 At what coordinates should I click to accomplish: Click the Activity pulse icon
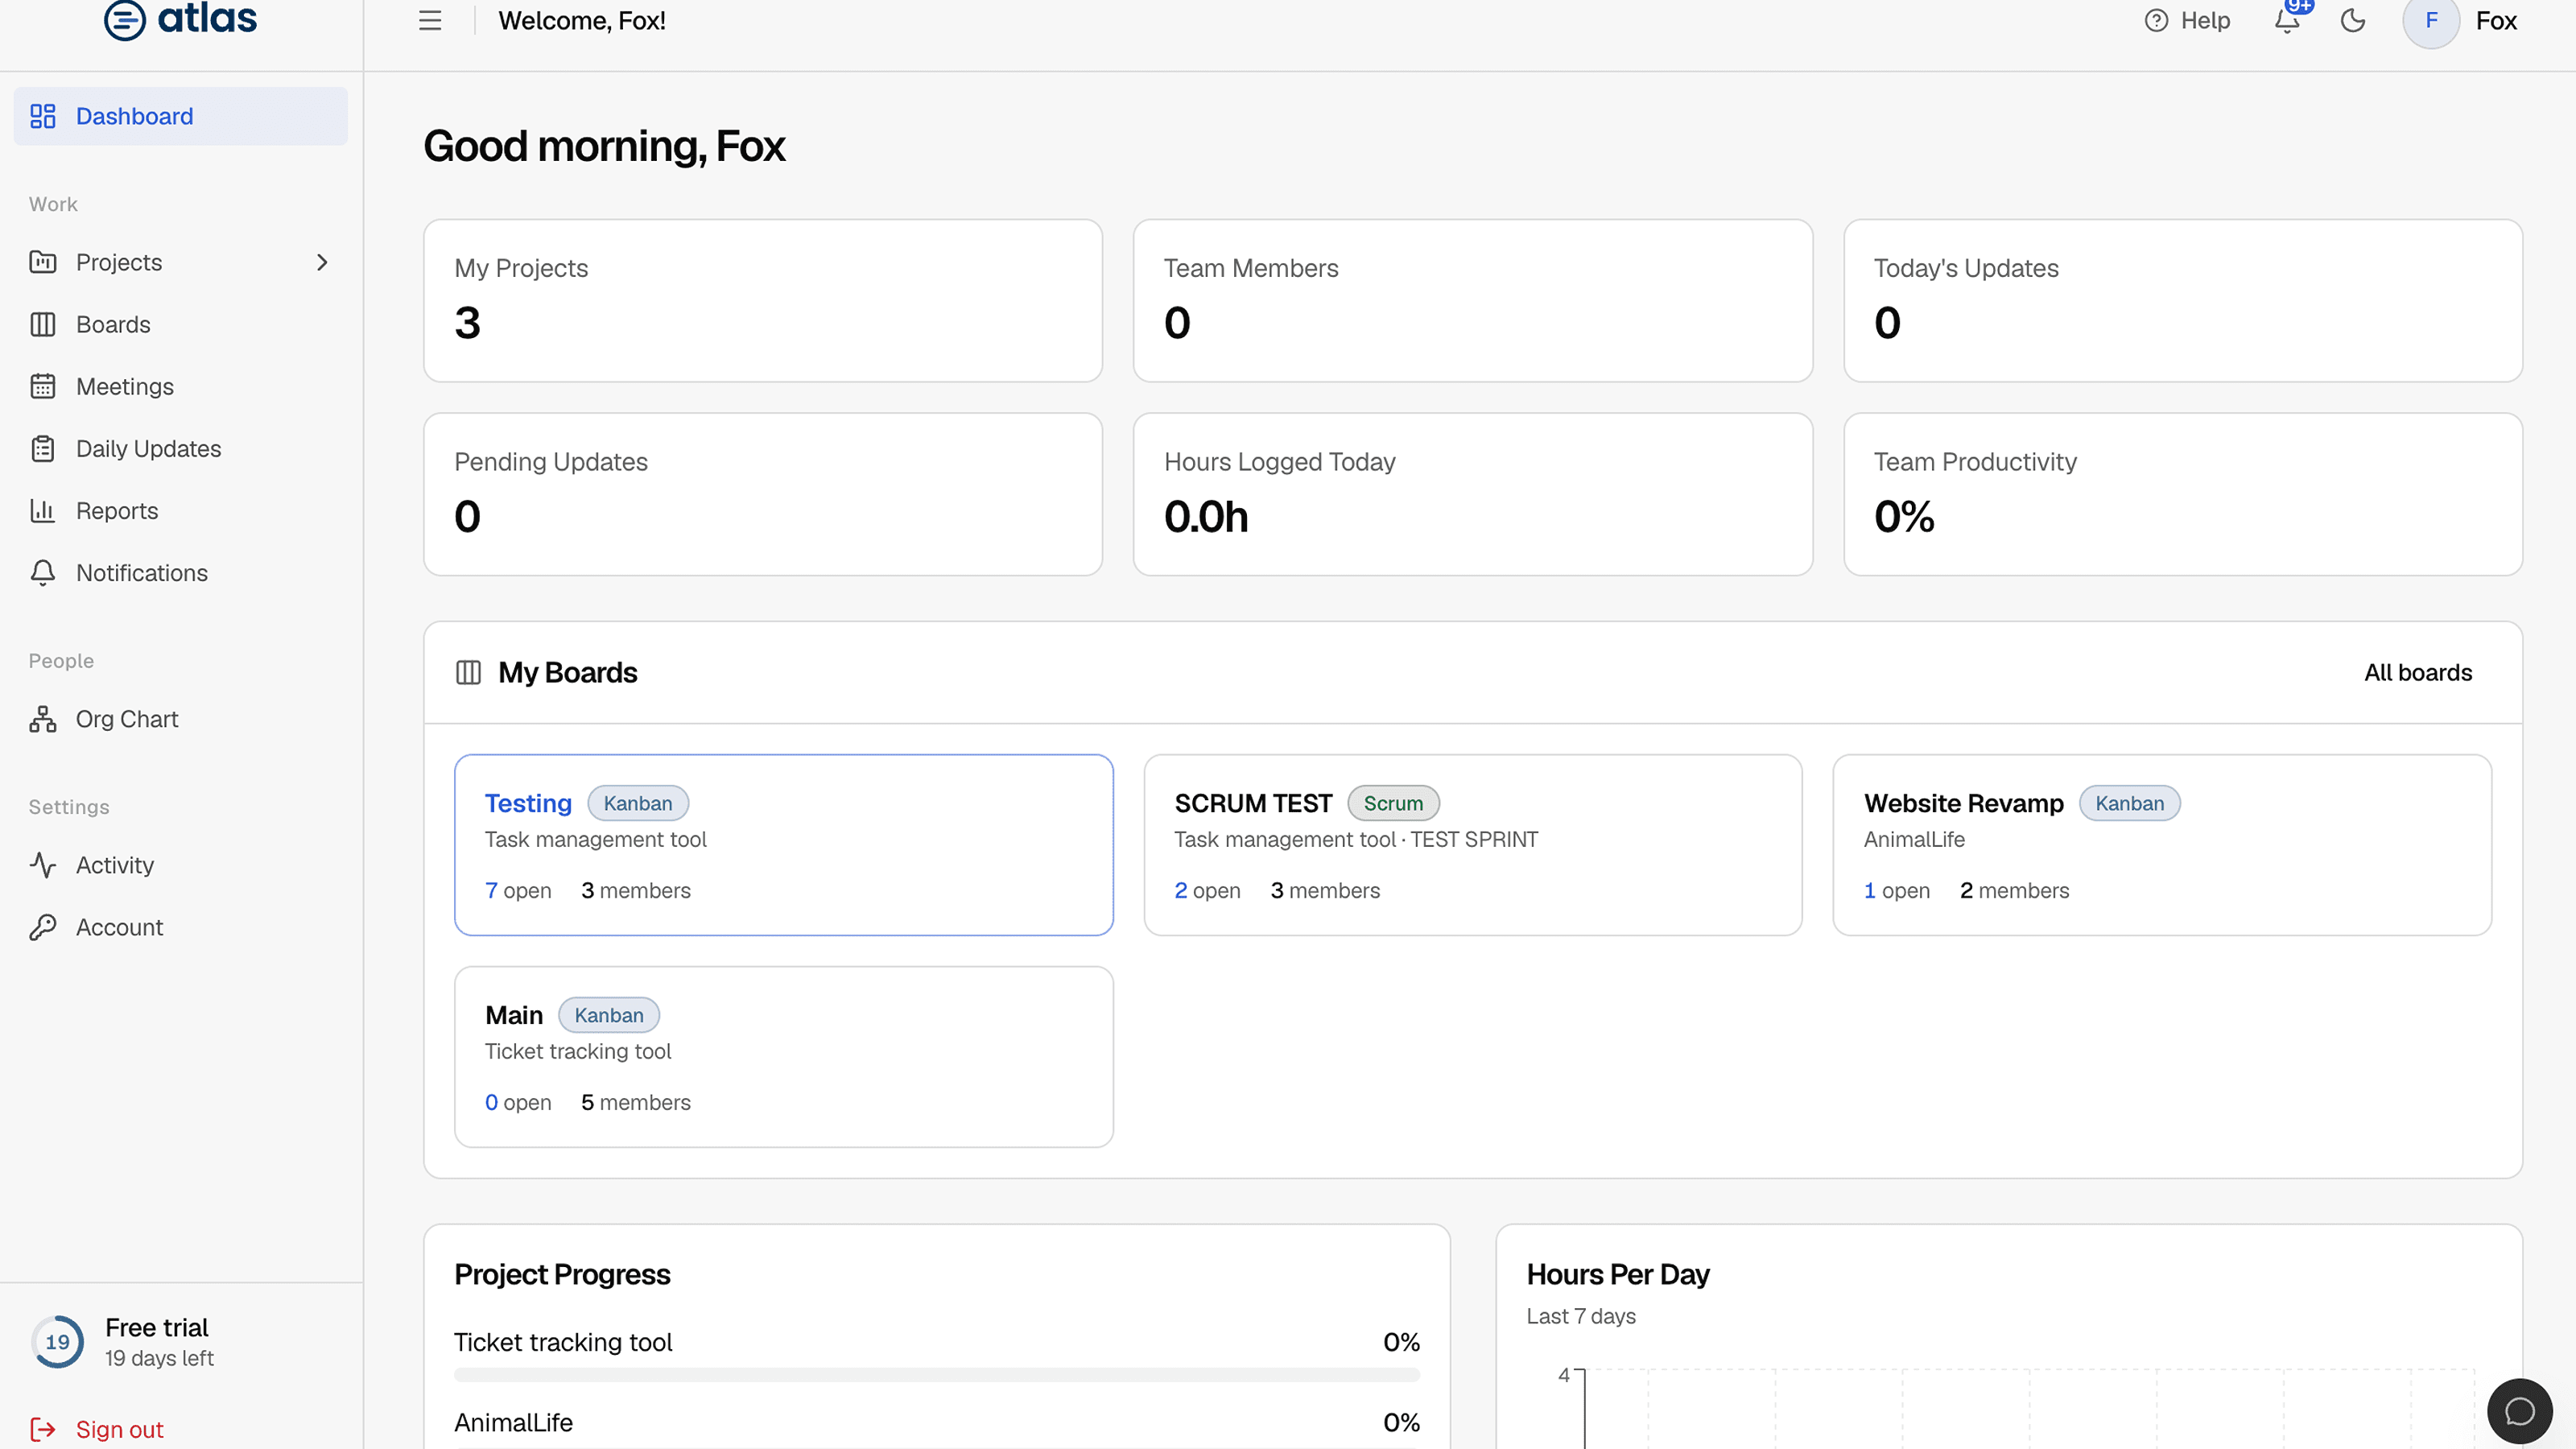pos(43,865)
